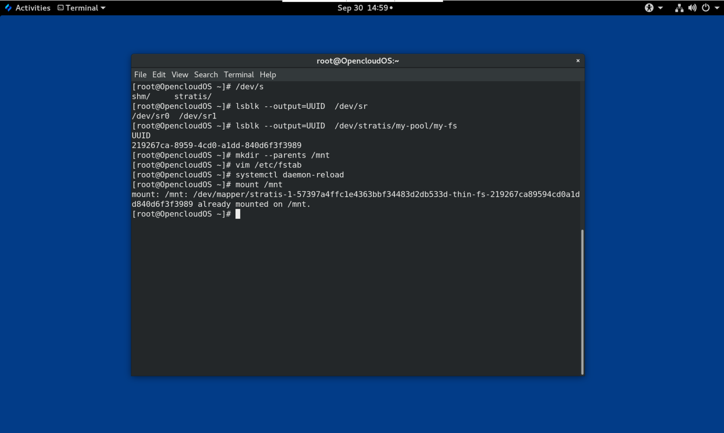Click the power icon in top bar
Viewport: 724px width, 433px height.
tap(706, 8)
